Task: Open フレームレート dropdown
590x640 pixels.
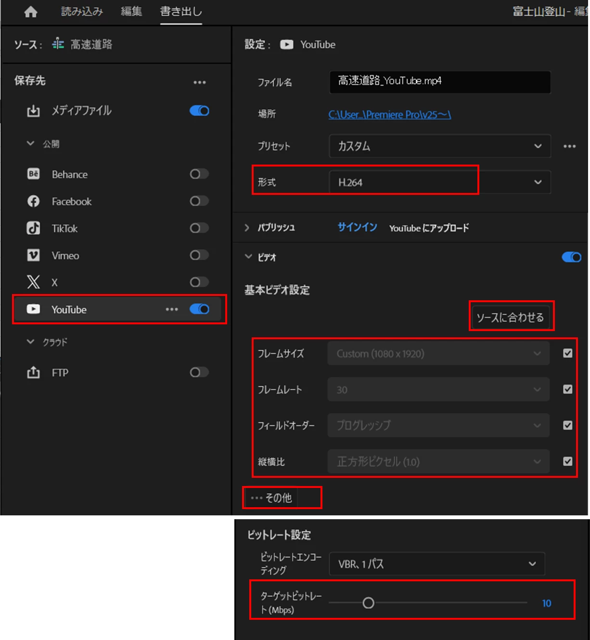Action: pyautogui.click(x=438, y=389)
